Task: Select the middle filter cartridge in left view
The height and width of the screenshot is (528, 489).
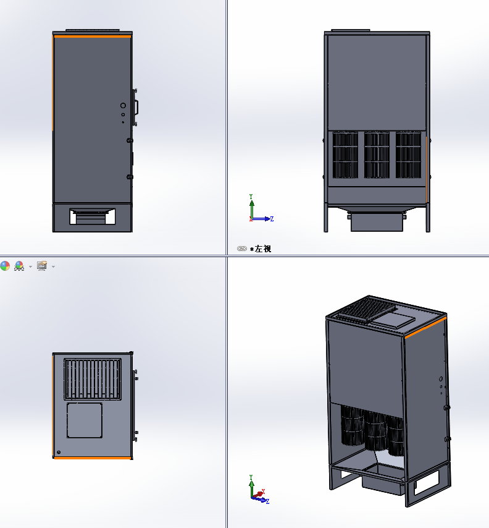Action: [x=377, y=155]
